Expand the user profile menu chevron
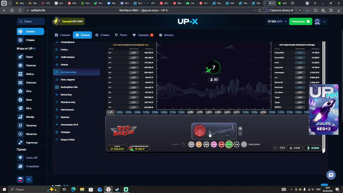 (x=324, y=21)
